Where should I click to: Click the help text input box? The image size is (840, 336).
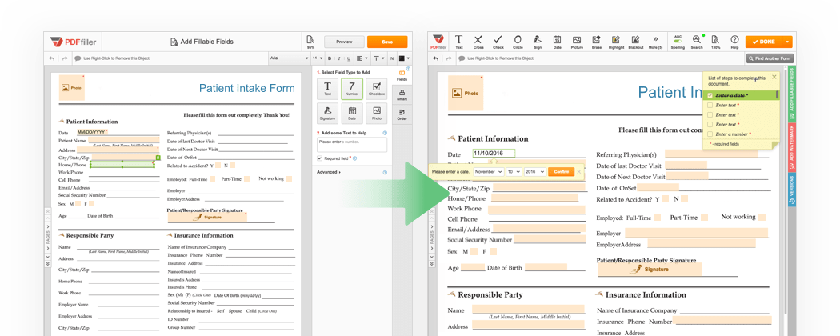click(x=351, y=145)
